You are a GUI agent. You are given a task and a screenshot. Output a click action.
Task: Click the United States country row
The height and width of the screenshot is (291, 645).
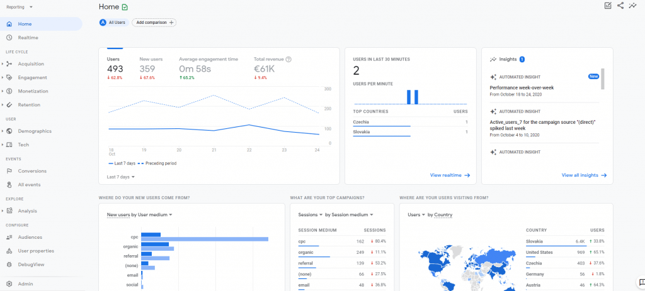(565, 253)
